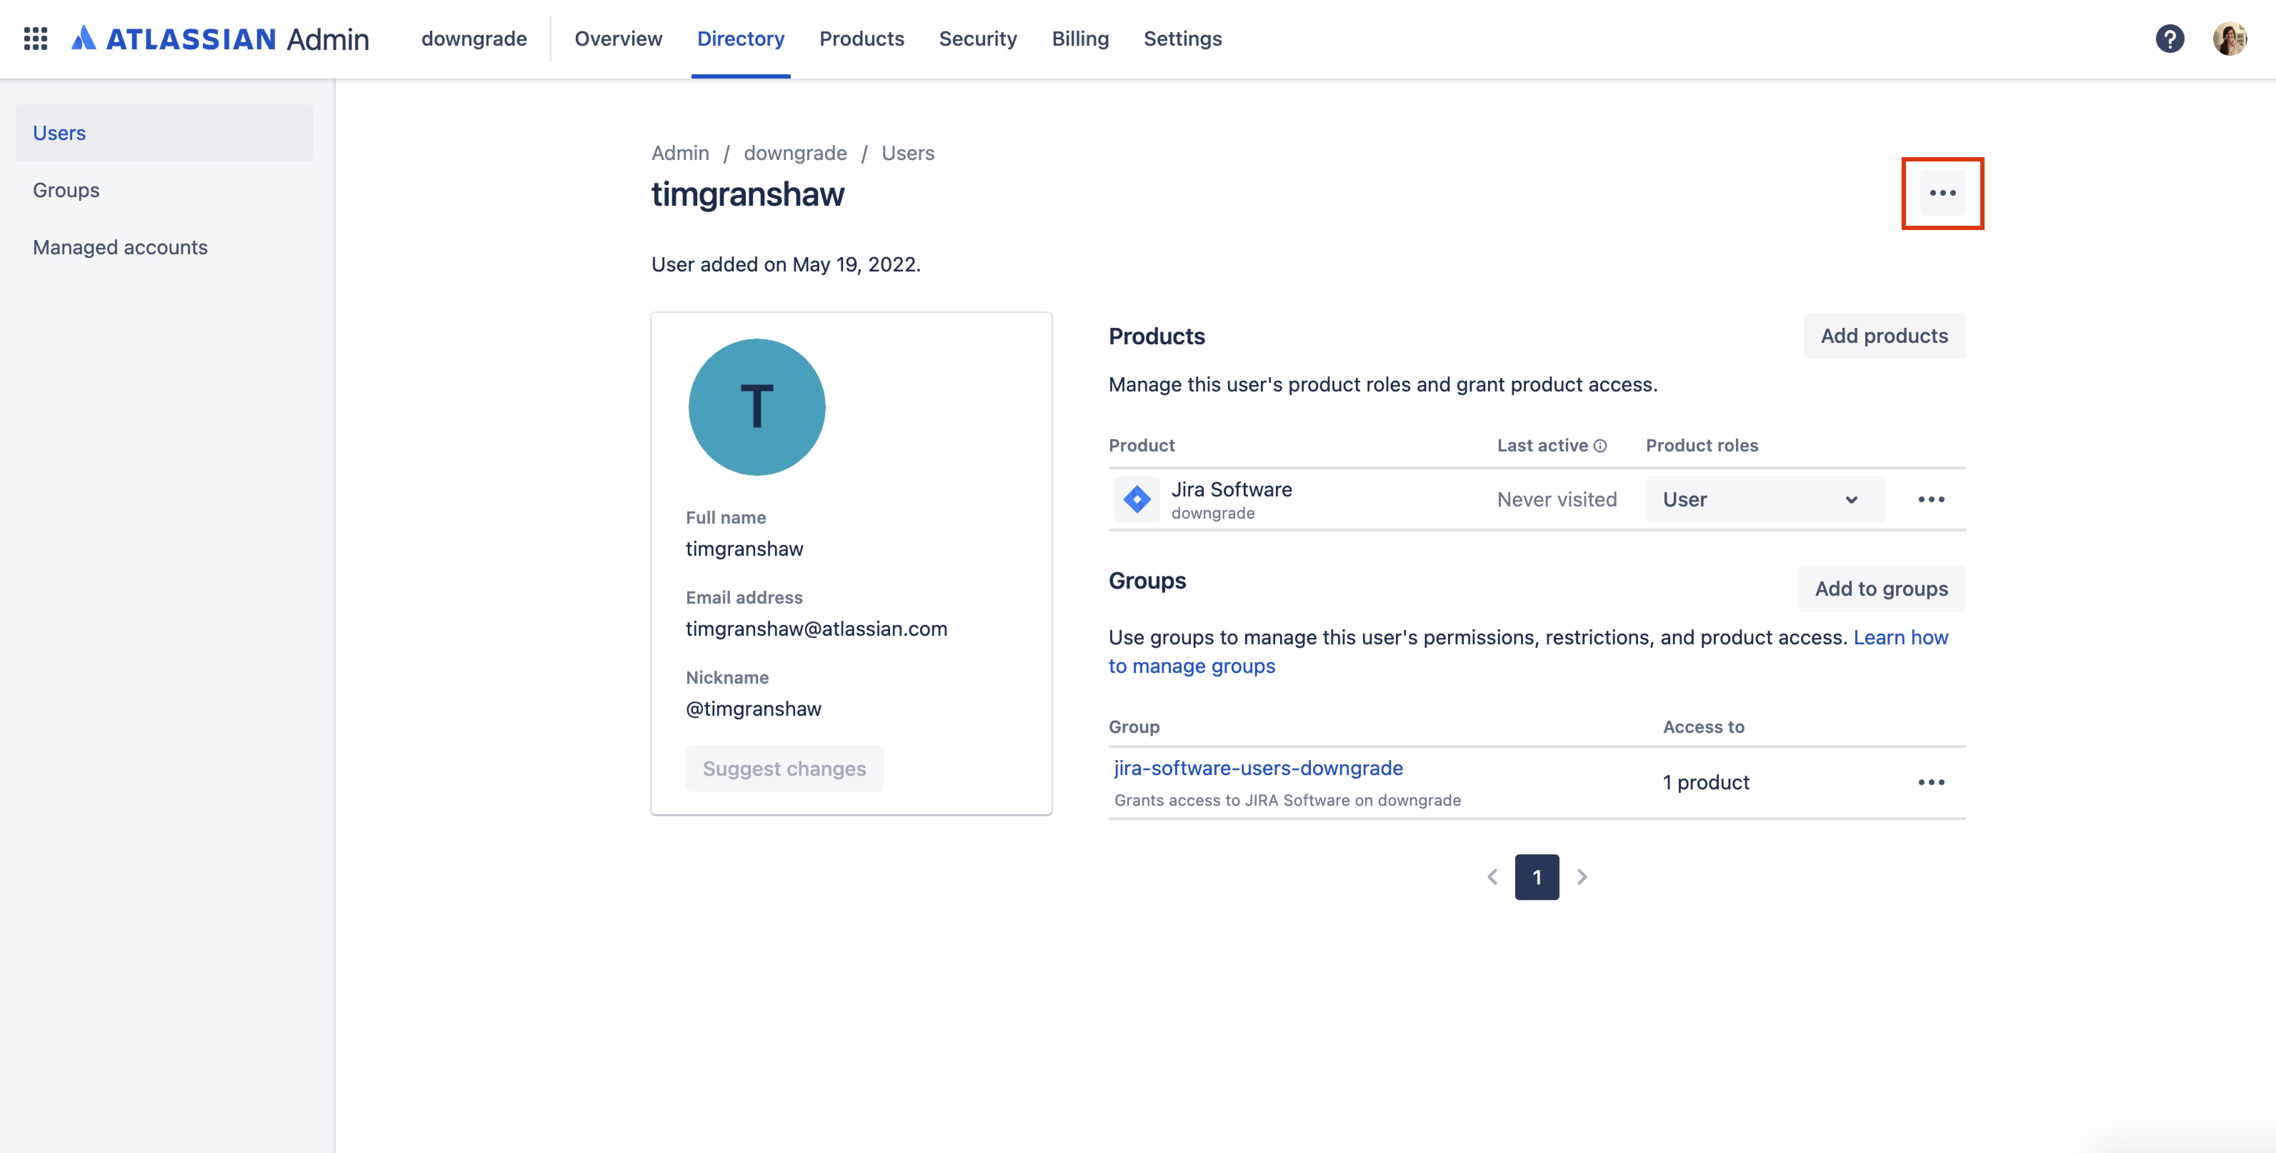
Task: Open the Billing tab
Action: pyautogui.click(x=1080, y=39)
